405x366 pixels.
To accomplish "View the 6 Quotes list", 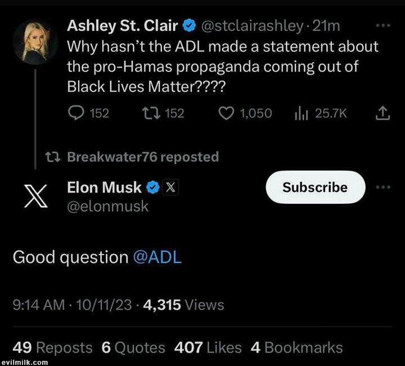I will click(x=133, y=347).
